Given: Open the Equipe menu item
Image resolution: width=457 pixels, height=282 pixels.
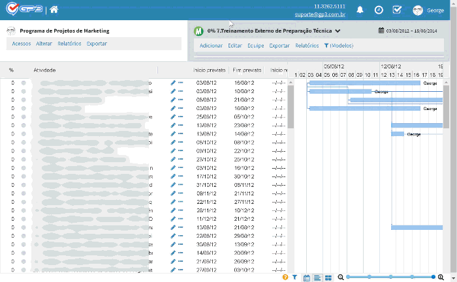Looking at the screenshot, I should click(256, 46).
